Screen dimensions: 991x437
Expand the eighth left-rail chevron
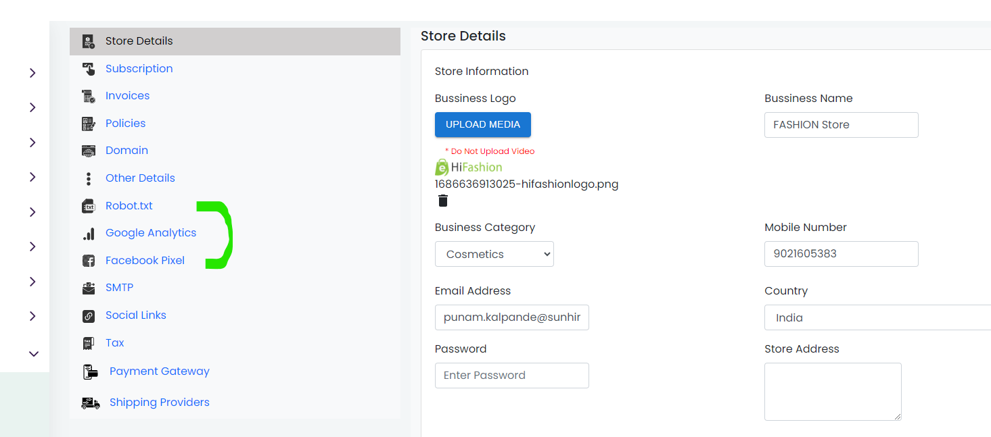click(32, 316)
